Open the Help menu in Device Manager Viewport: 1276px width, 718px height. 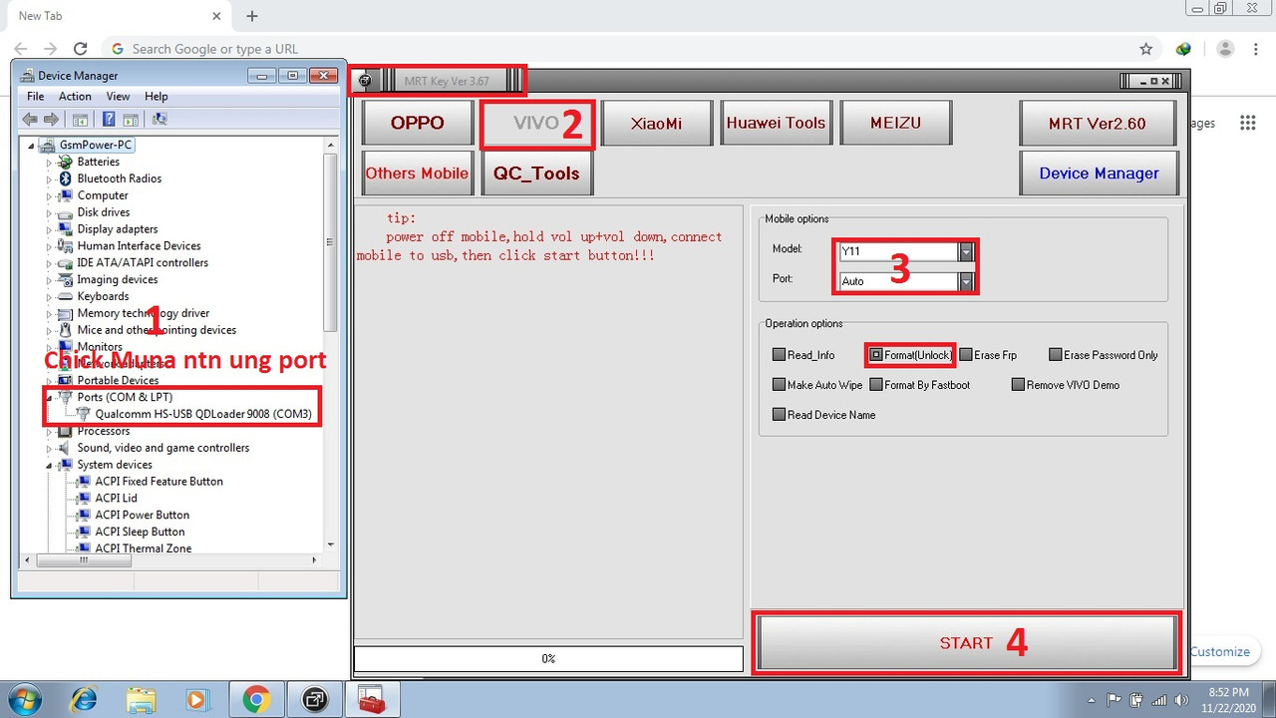157,97
